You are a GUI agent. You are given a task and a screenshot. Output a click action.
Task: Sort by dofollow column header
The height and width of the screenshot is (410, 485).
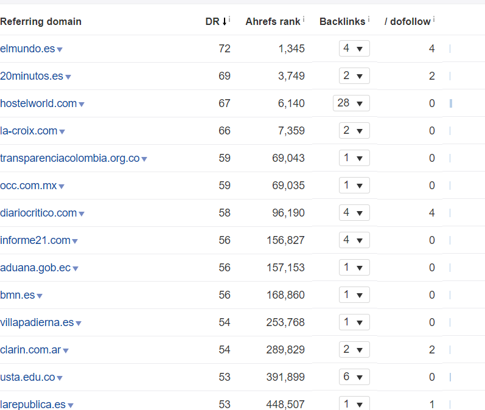tap(408, 21)
